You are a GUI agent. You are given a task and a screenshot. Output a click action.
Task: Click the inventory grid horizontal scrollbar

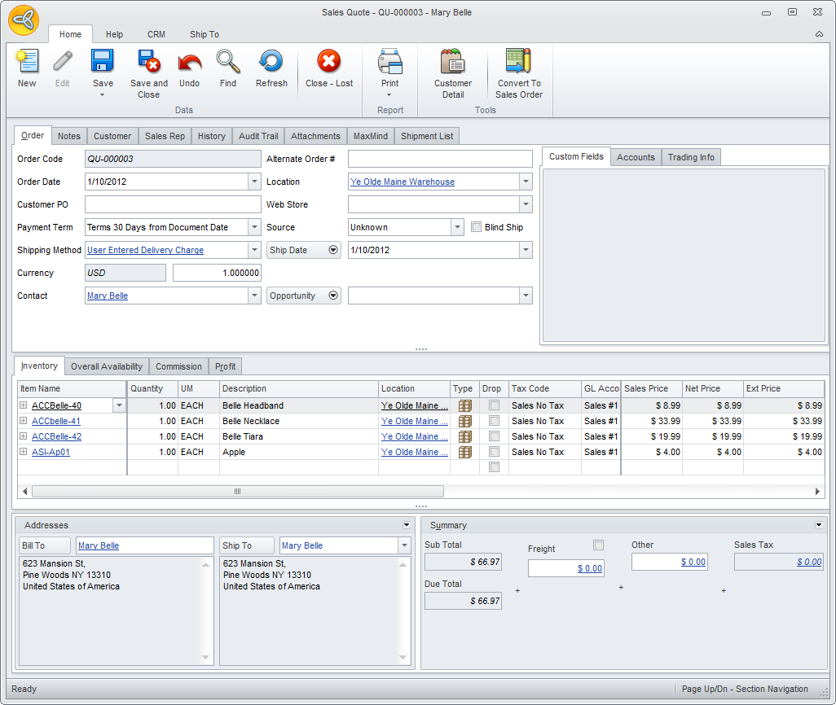pos(237,492)
